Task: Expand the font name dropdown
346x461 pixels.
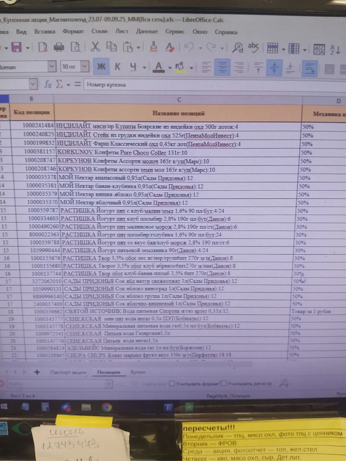Action: (x=52, y=66)
